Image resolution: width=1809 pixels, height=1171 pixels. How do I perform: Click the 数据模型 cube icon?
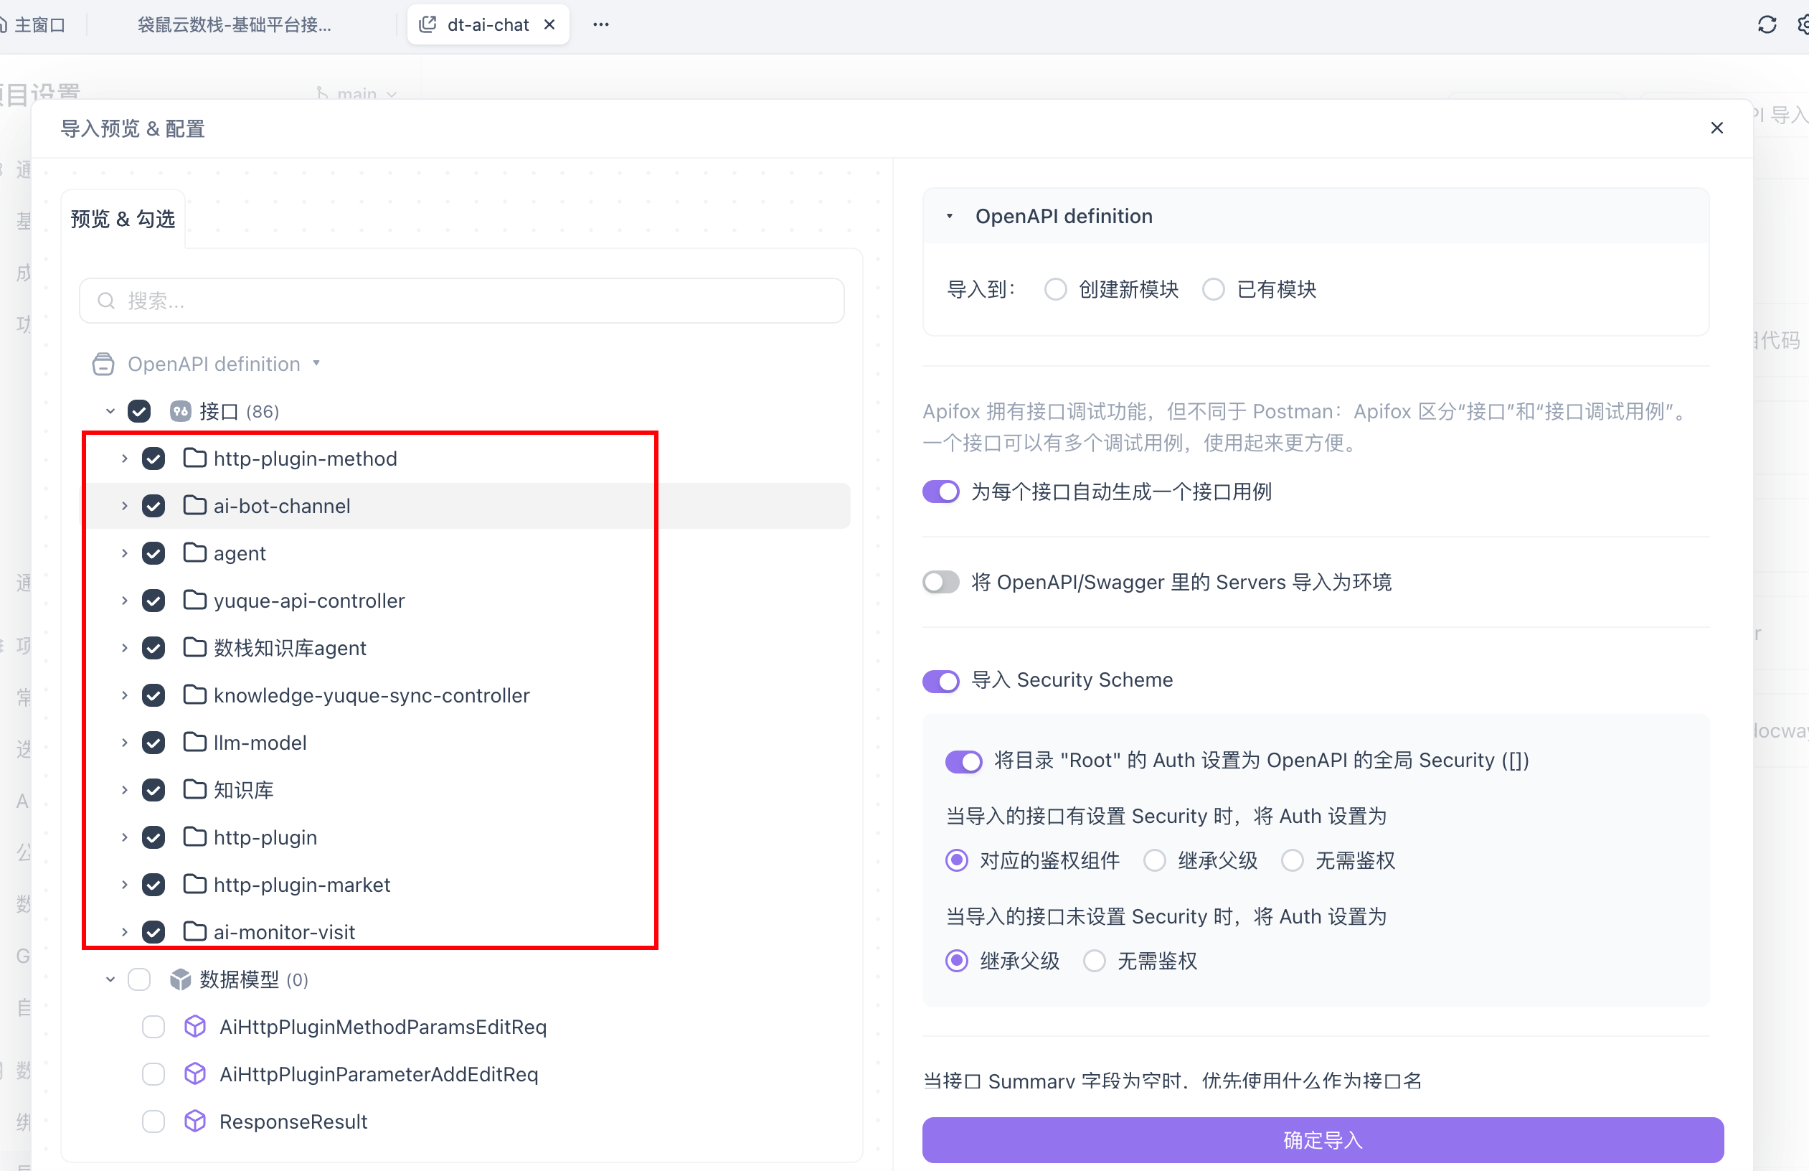pyautogui.click(x=180, y=979)
